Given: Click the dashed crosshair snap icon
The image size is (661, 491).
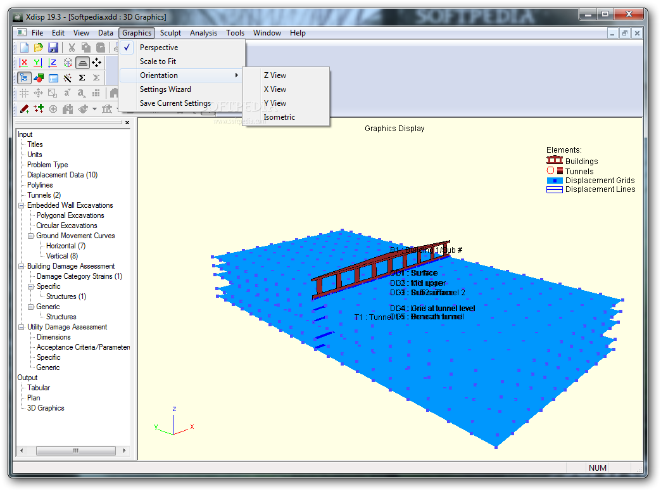Looking at the screenshot, I should 24,92.
